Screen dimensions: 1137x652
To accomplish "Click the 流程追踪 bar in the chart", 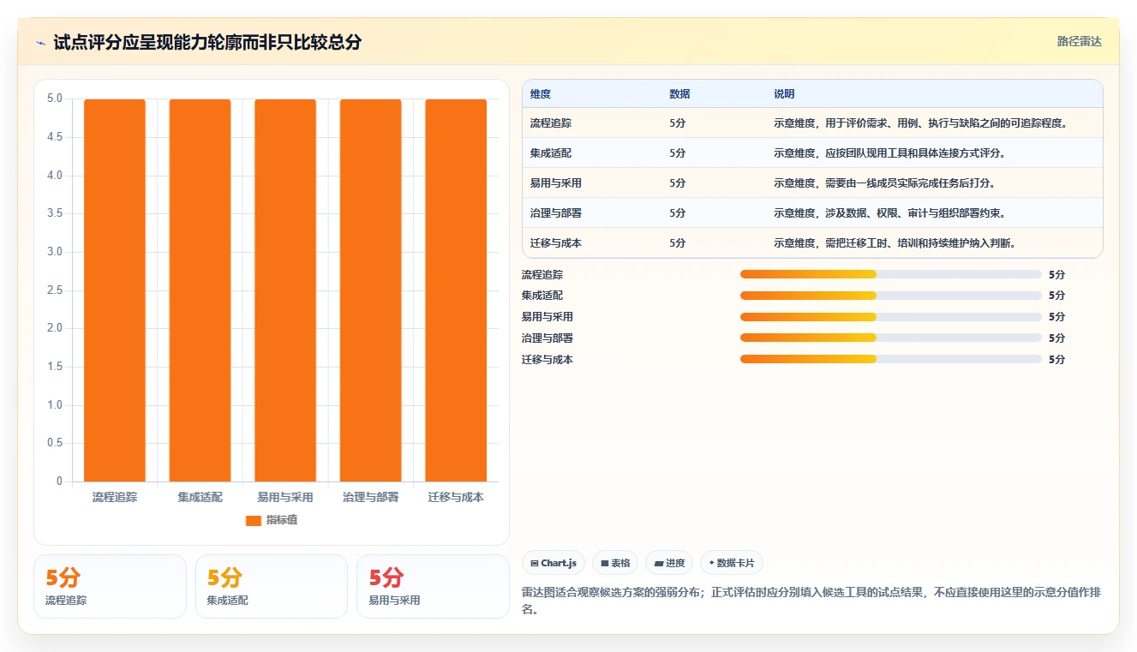I will click(x=115, y=290).
